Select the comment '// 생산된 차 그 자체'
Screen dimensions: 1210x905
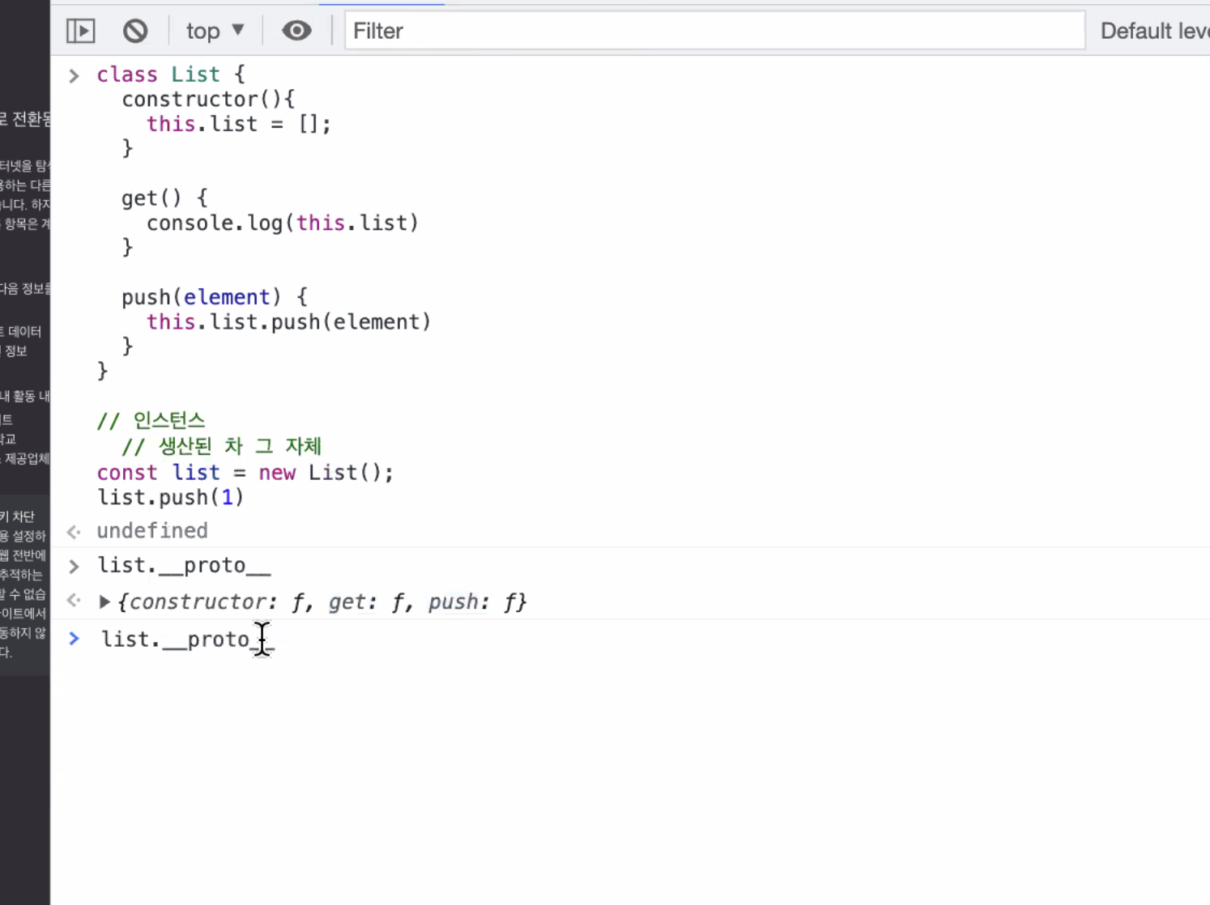[222, 446]
